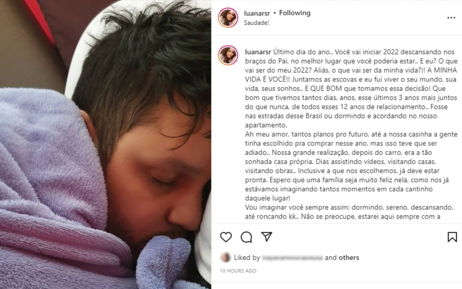Screen dimensions: 462x289
Task: Toggle the Following button
Action: (x=295, y=13)
